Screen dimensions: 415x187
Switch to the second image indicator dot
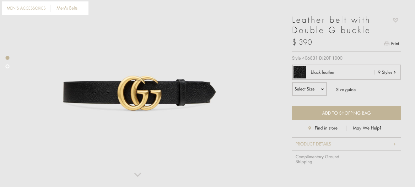[7, 66]
